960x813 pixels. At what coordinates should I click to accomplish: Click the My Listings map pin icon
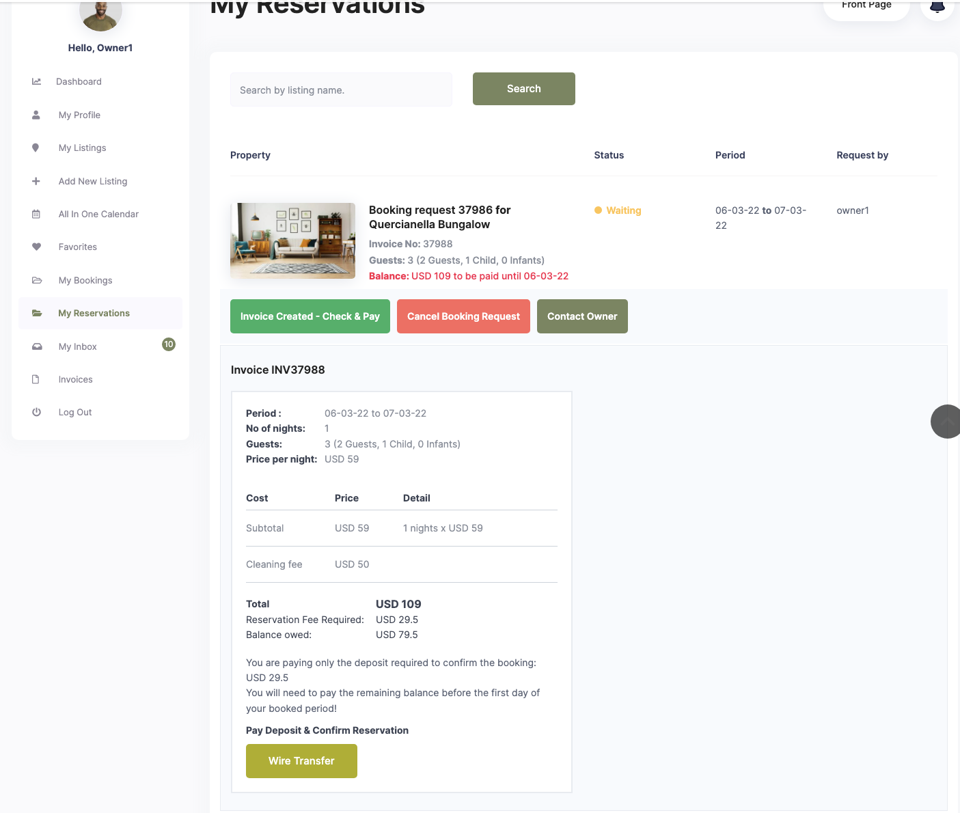pos(36,148)
